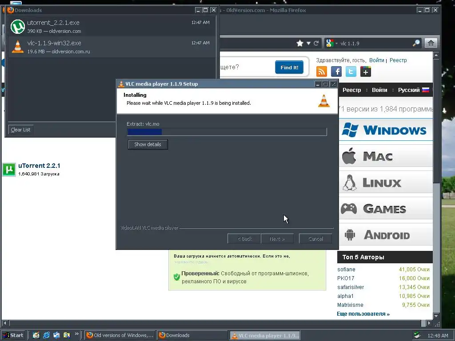Image resolution: width=455 pixels, height=341 pixels.
Task: Click Back button in VLC Setup
Action: coord(244,238)
